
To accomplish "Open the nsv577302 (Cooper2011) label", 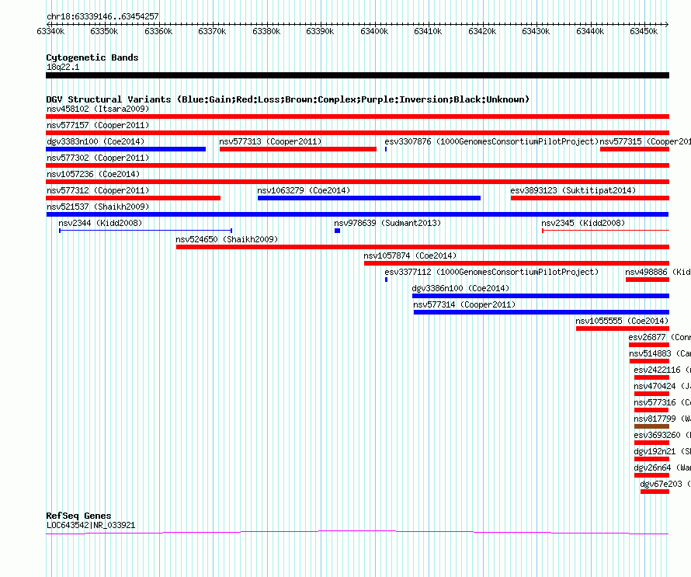I will pyautogui.click(x=98, y=158).
